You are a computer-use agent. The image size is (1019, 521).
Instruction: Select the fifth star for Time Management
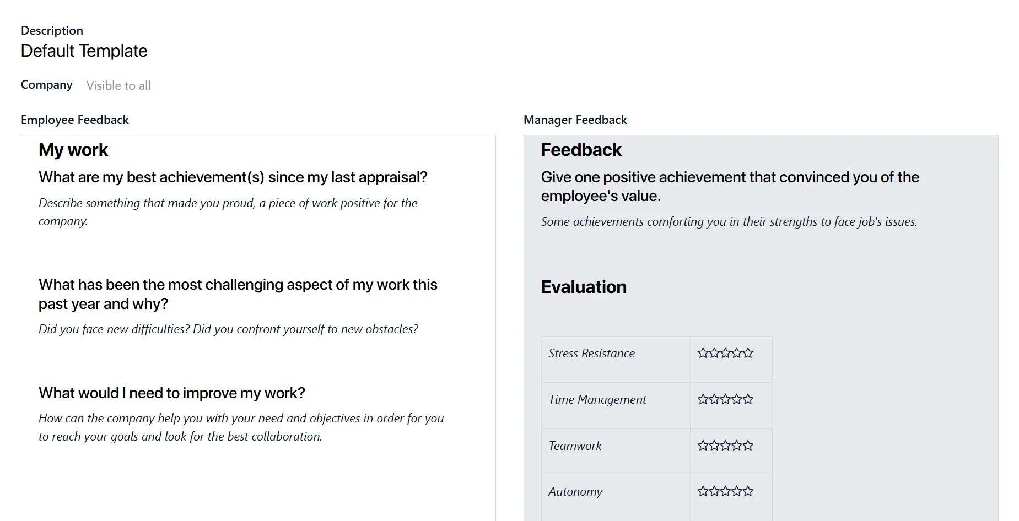pyautogui.click(x=748, y=399)
